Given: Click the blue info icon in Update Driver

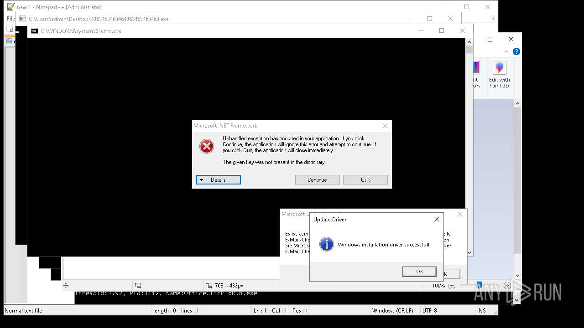Looking at the screenshot, I should (x=326, y=244).
